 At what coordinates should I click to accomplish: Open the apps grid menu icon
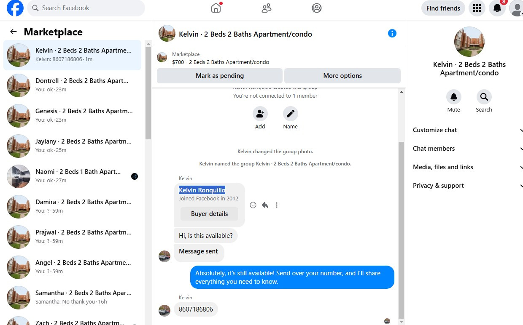tap(477, 8)
